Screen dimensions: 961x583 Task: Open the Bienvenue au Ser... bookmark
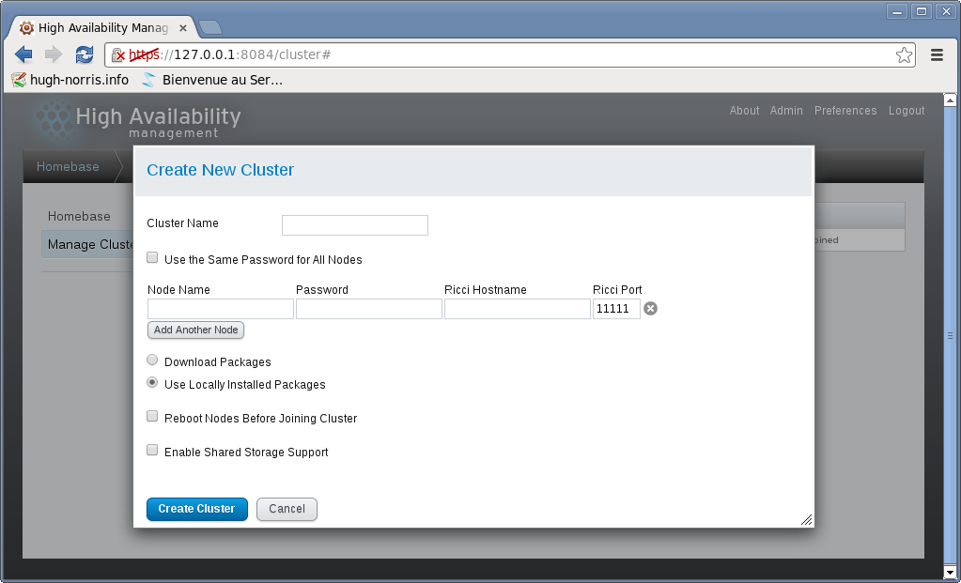coord(212,80)
